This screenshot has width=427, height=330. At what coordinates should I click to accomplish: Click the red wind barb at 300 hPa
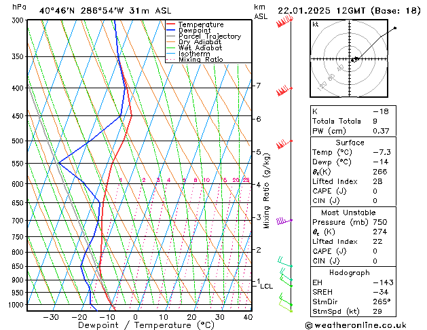click(284, 22)
